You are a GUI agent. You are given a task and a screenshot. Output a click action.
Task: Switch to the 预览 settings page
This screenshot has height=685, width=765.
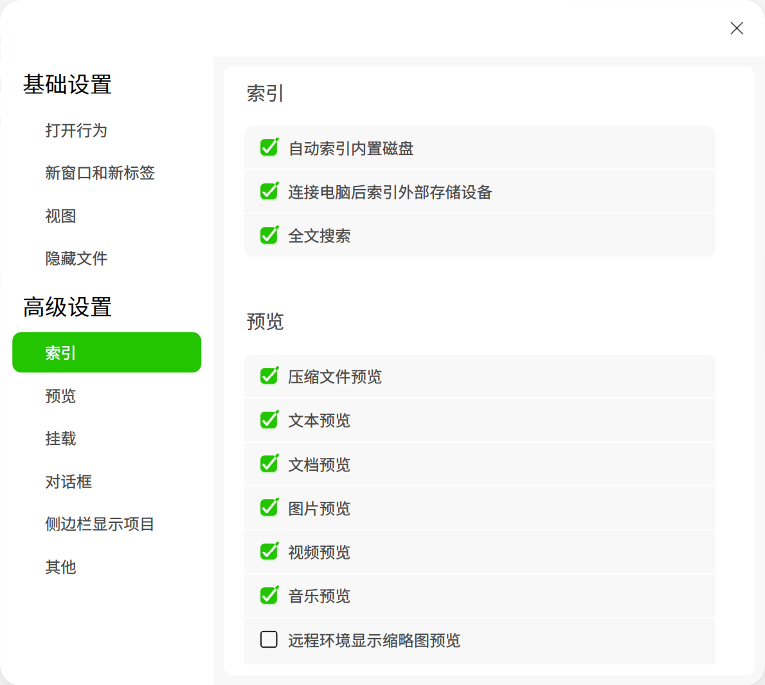pos(60,397)
